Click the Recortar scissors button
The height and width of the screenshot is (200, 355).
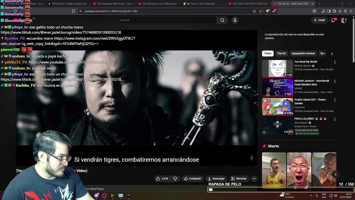[x=239, y=179]
